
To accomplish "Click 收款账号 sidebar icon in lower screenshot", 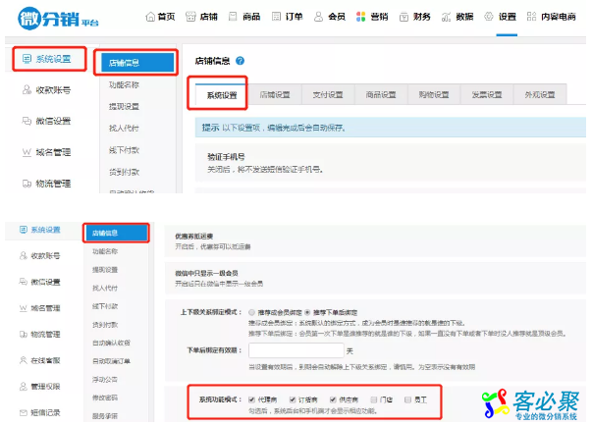I will [24, 255].
